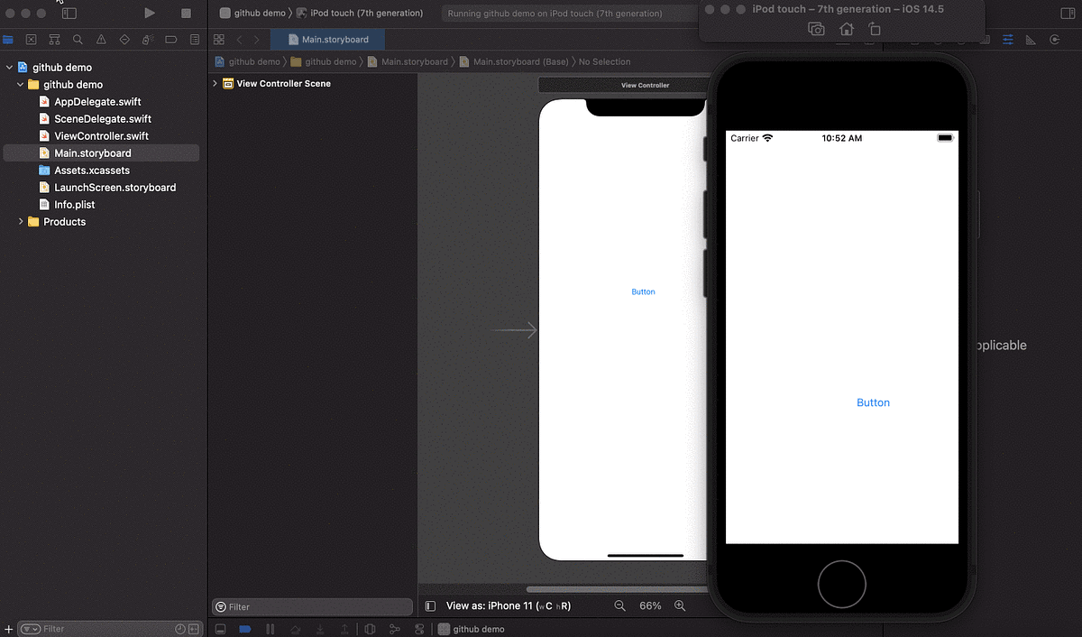Open the Breakpoint navigator

point(170,40)
